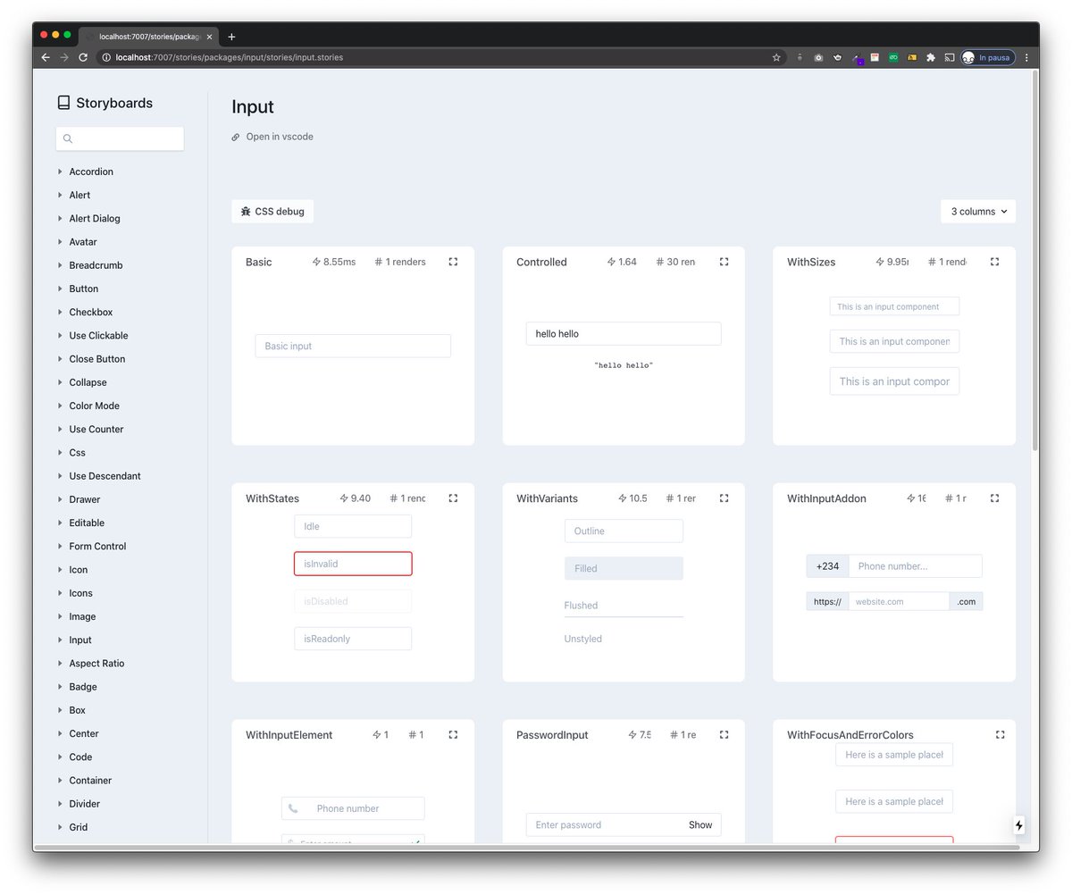Click the input containing hello hello
The height and width of the screenshot is (895, 1072).
tap(624, 333)
